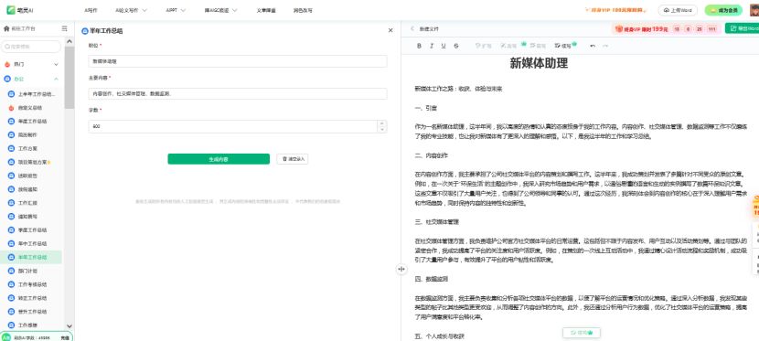This screenshot has height=341, width=759.
Task: Click the 成为会员 button
Action: (723, 10)
